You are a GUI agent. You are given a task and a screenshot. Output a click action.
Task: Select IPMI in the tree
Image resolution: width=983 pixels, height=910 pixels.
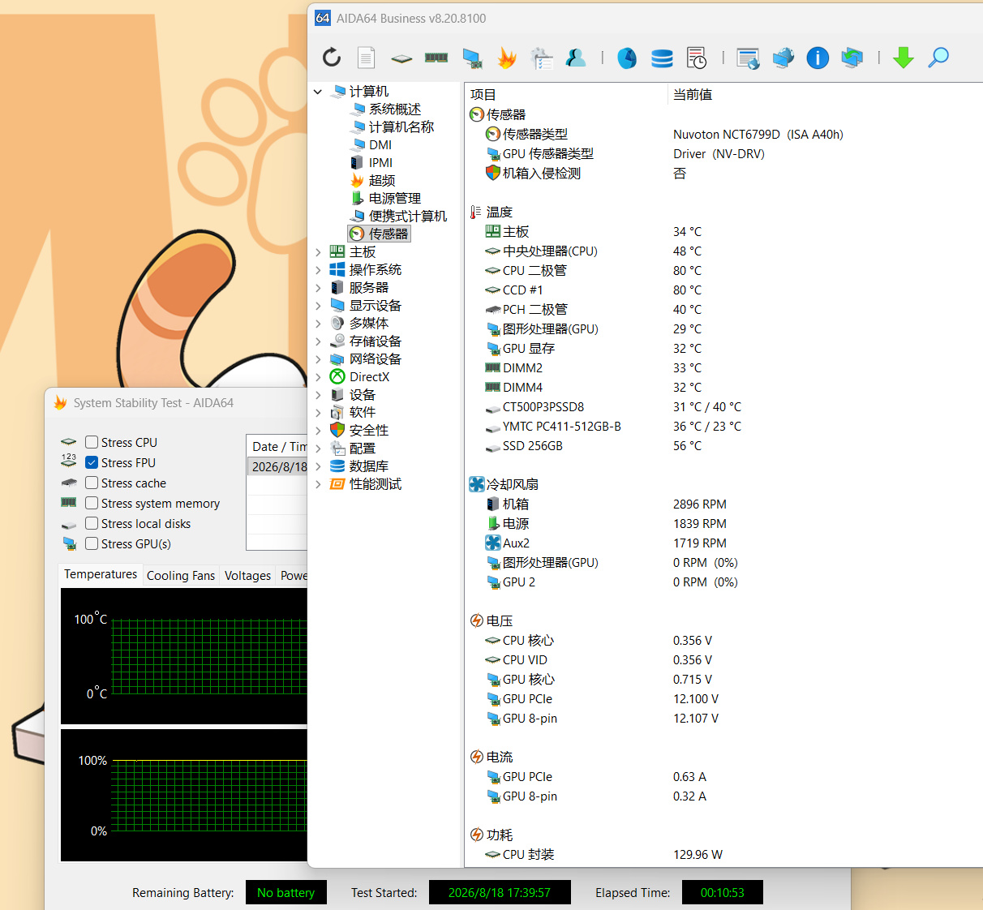click(x=380, y=162)
